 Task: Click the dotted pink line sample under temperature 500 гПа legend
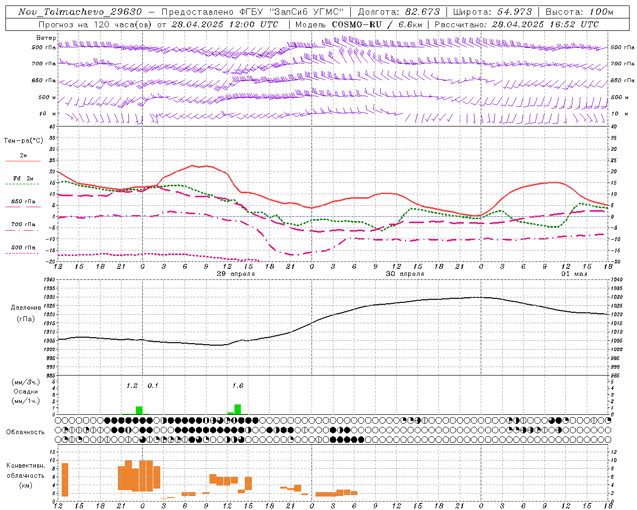click(22, 254)
